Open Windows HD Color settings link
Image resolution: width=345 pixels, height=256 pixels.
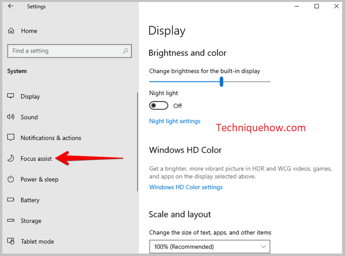coord(186,187)
